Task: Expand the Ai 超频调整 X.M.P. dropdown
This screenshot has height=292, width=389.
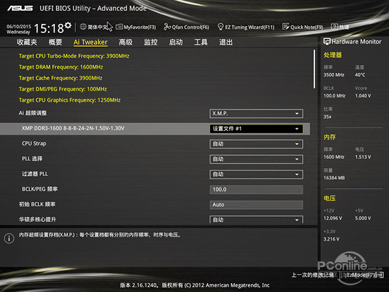Action: click(256, 114)
